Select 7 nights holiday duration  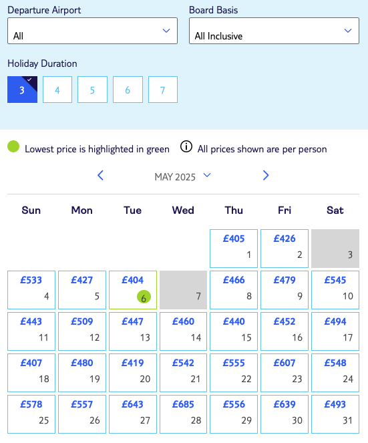(163, 90)
